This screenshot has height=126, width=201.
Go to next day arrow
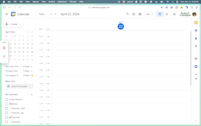(56, 14)
